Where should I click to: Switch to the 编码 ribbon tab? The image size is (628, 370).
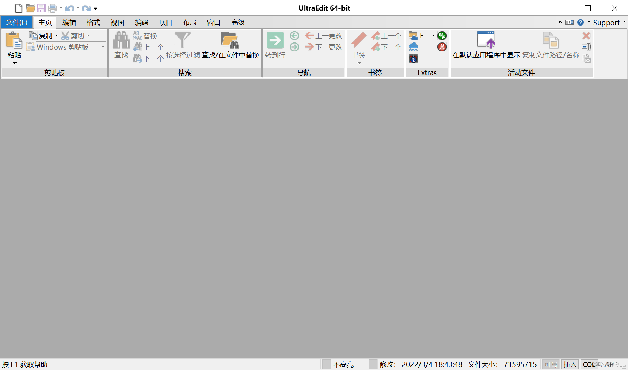click(142, 22)
